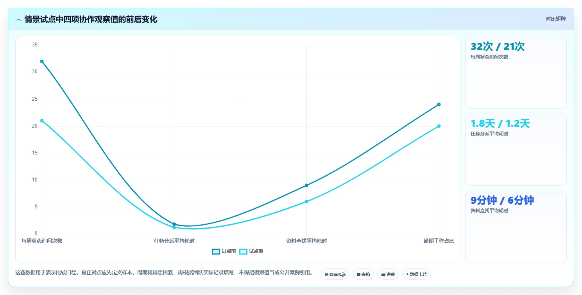Click the y-axis tick label 10
This screenshot has width=582, height=295.
click(x=35, y=180)
